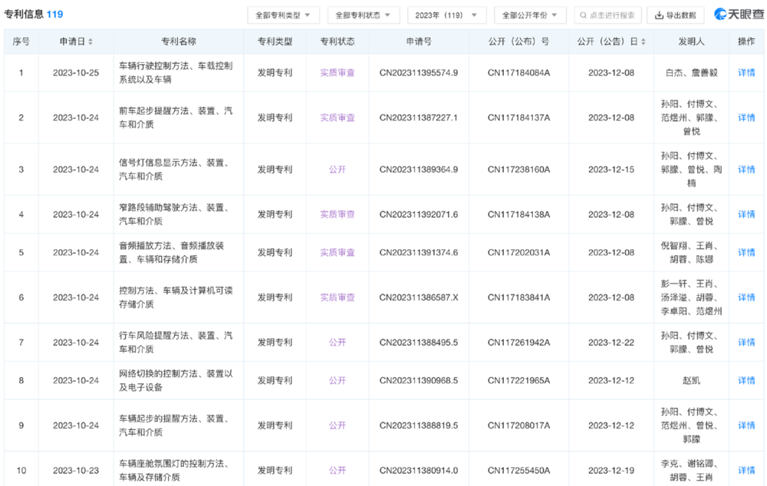View 详情 for row 8 网络切换

click(746, 380)
